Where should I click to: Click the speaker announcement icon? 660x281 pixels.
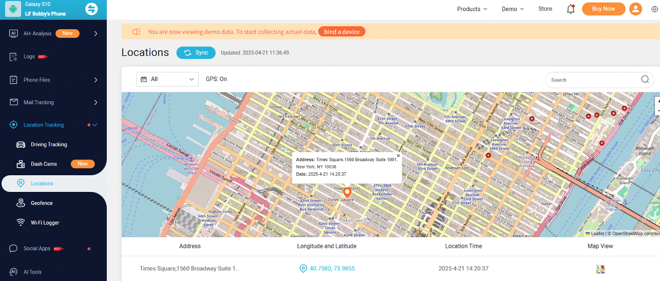tap(137, 32)
